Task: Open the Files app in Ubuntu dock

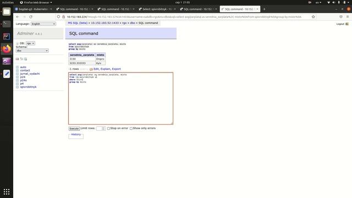Action: click(7, 12)
